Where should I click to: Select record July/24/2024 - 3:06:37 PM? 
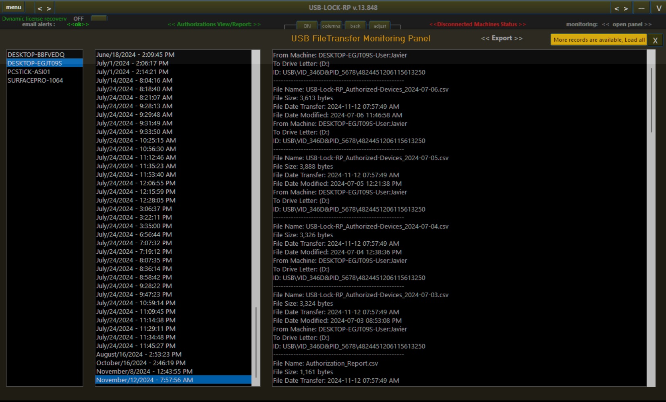coord(173,209)
